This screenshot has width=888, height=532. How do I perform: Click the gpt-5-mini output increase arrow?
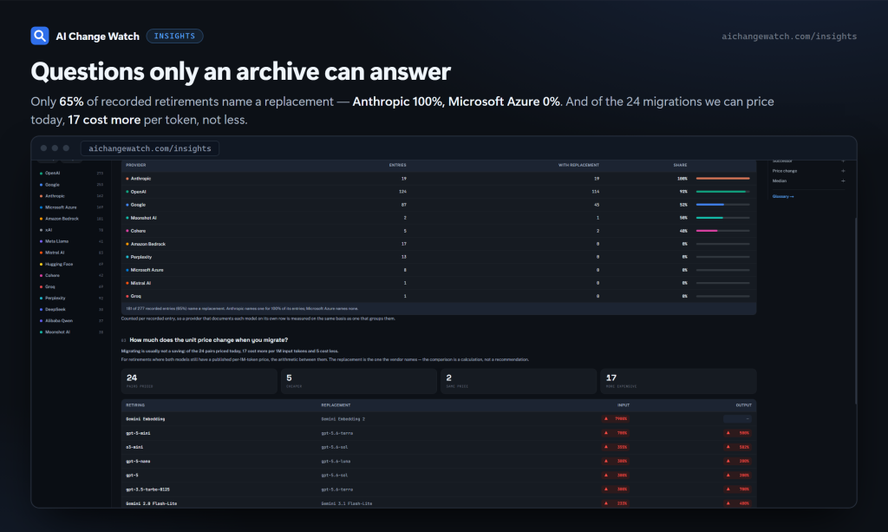tap(728, 433)
